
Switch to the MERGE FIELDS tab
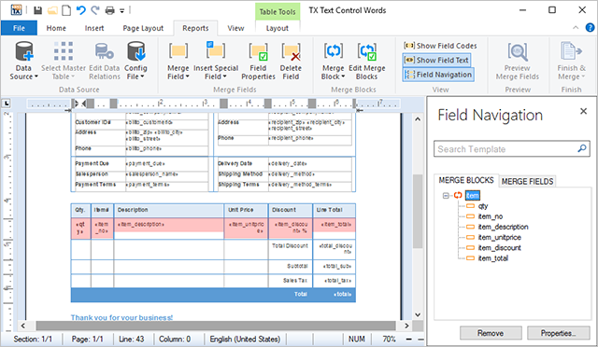point(527,182)
